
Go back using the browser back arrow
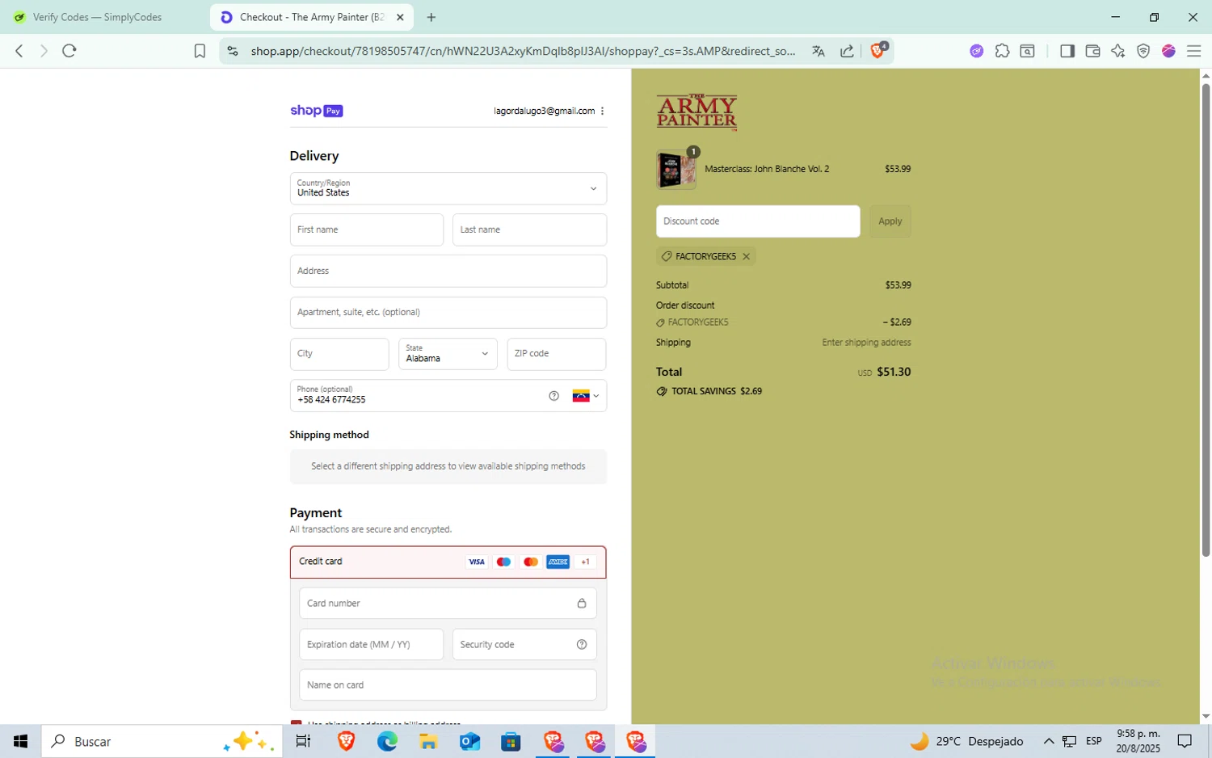(19, 51)
